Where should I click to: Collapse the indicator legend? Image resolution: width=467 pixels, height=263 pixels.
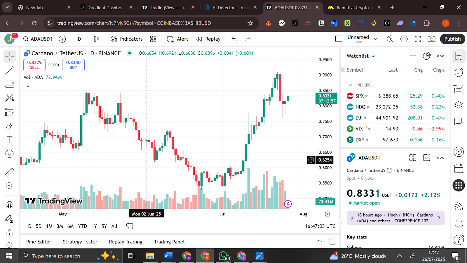point(28,86)
